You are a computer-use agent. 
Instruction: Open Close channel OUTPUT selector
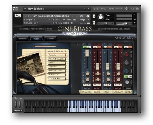(x=97, y=88)
